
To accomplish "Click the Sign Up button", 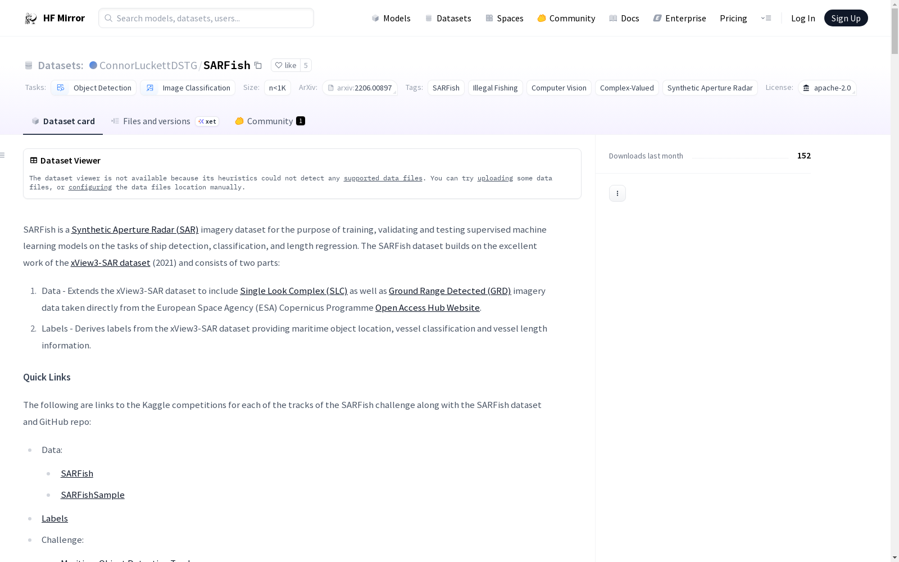I will coord(846,18).
